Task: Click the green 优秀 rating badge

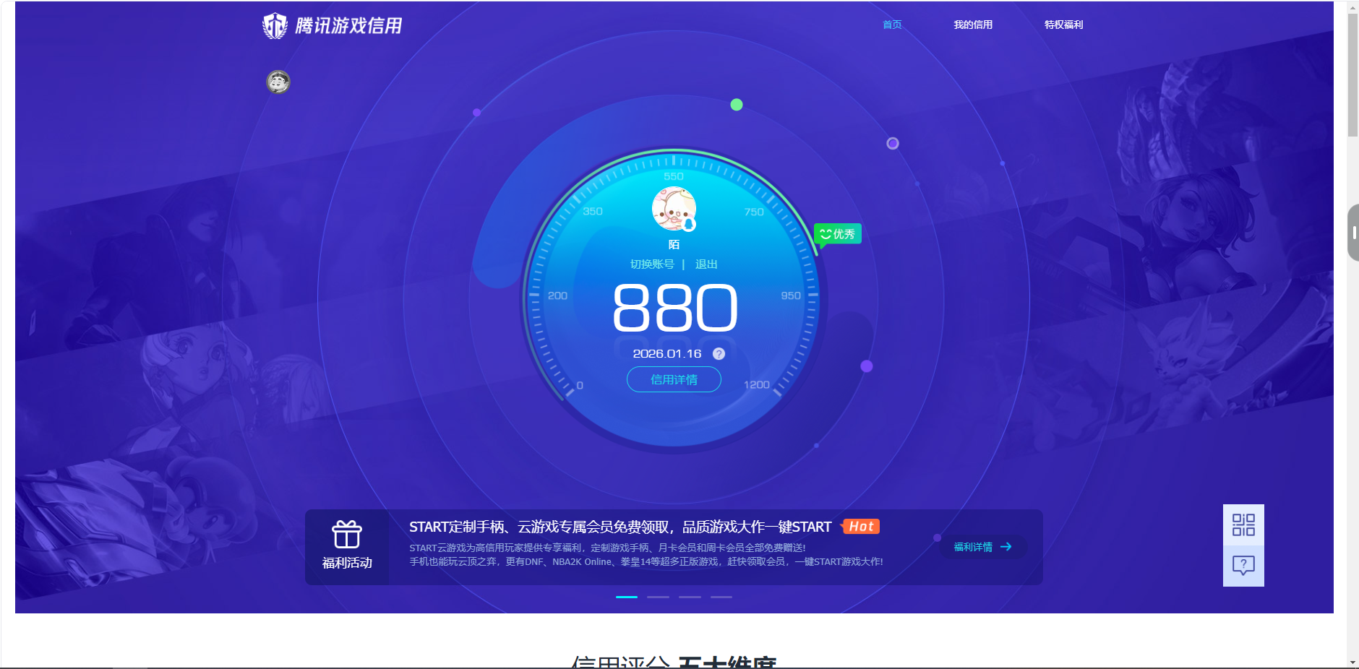Action: coord(838,234)
